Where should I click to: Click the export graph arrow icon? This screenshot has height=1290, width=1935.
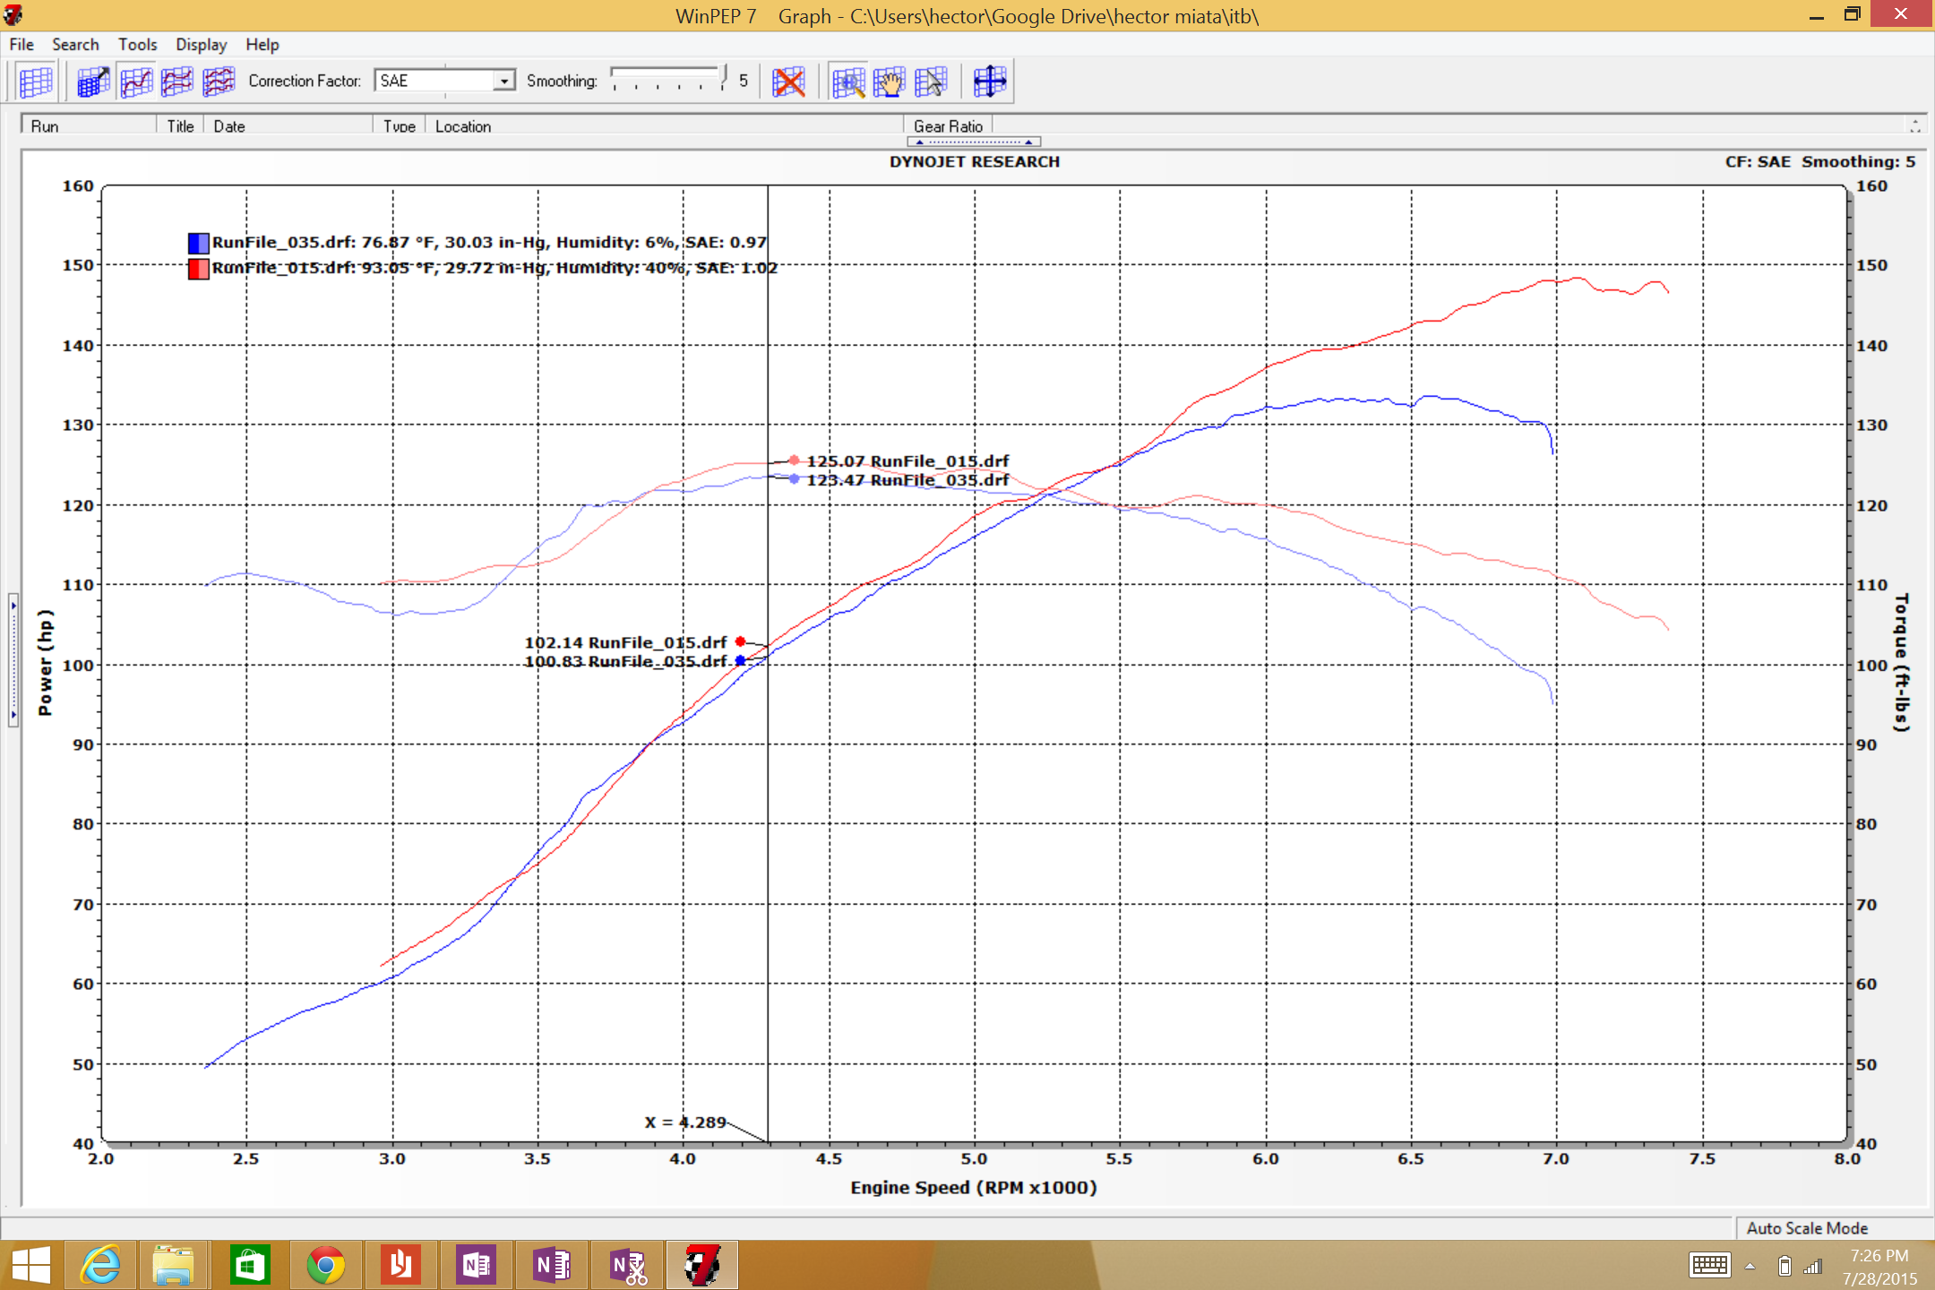click(92, 82)
